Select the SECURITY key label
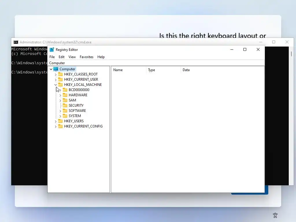 pos(76,105)
